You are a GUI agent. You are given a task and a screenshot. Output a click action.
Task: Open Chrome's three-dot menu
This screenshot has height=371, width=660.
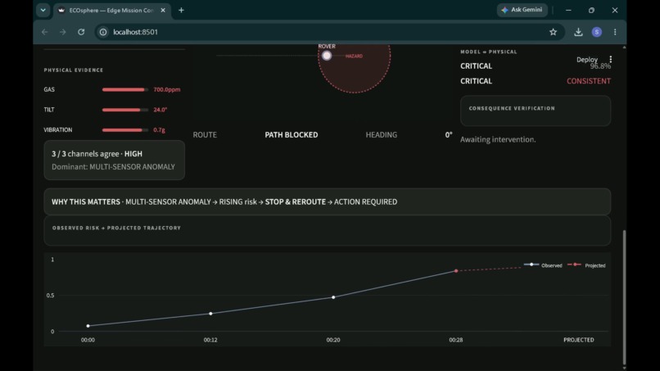click(615, 32)
